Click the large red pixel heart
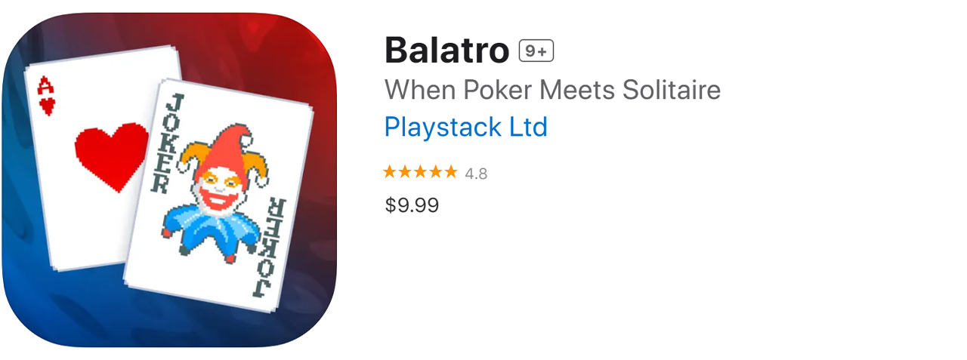The width and height of the screenshot is (967, 360). [113, 155]
